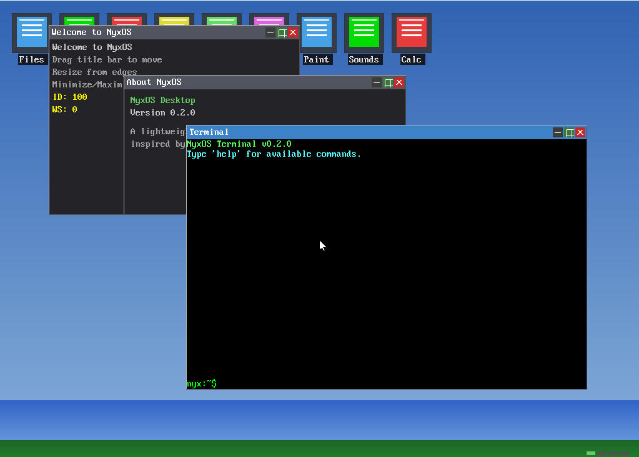Click the yellow desktop icon behind Welcome window

point(174,19)
